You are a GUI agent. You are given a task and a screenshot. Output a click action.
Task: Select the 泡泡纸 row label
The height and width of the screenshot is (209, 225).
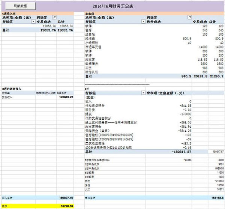click(90, 39)
